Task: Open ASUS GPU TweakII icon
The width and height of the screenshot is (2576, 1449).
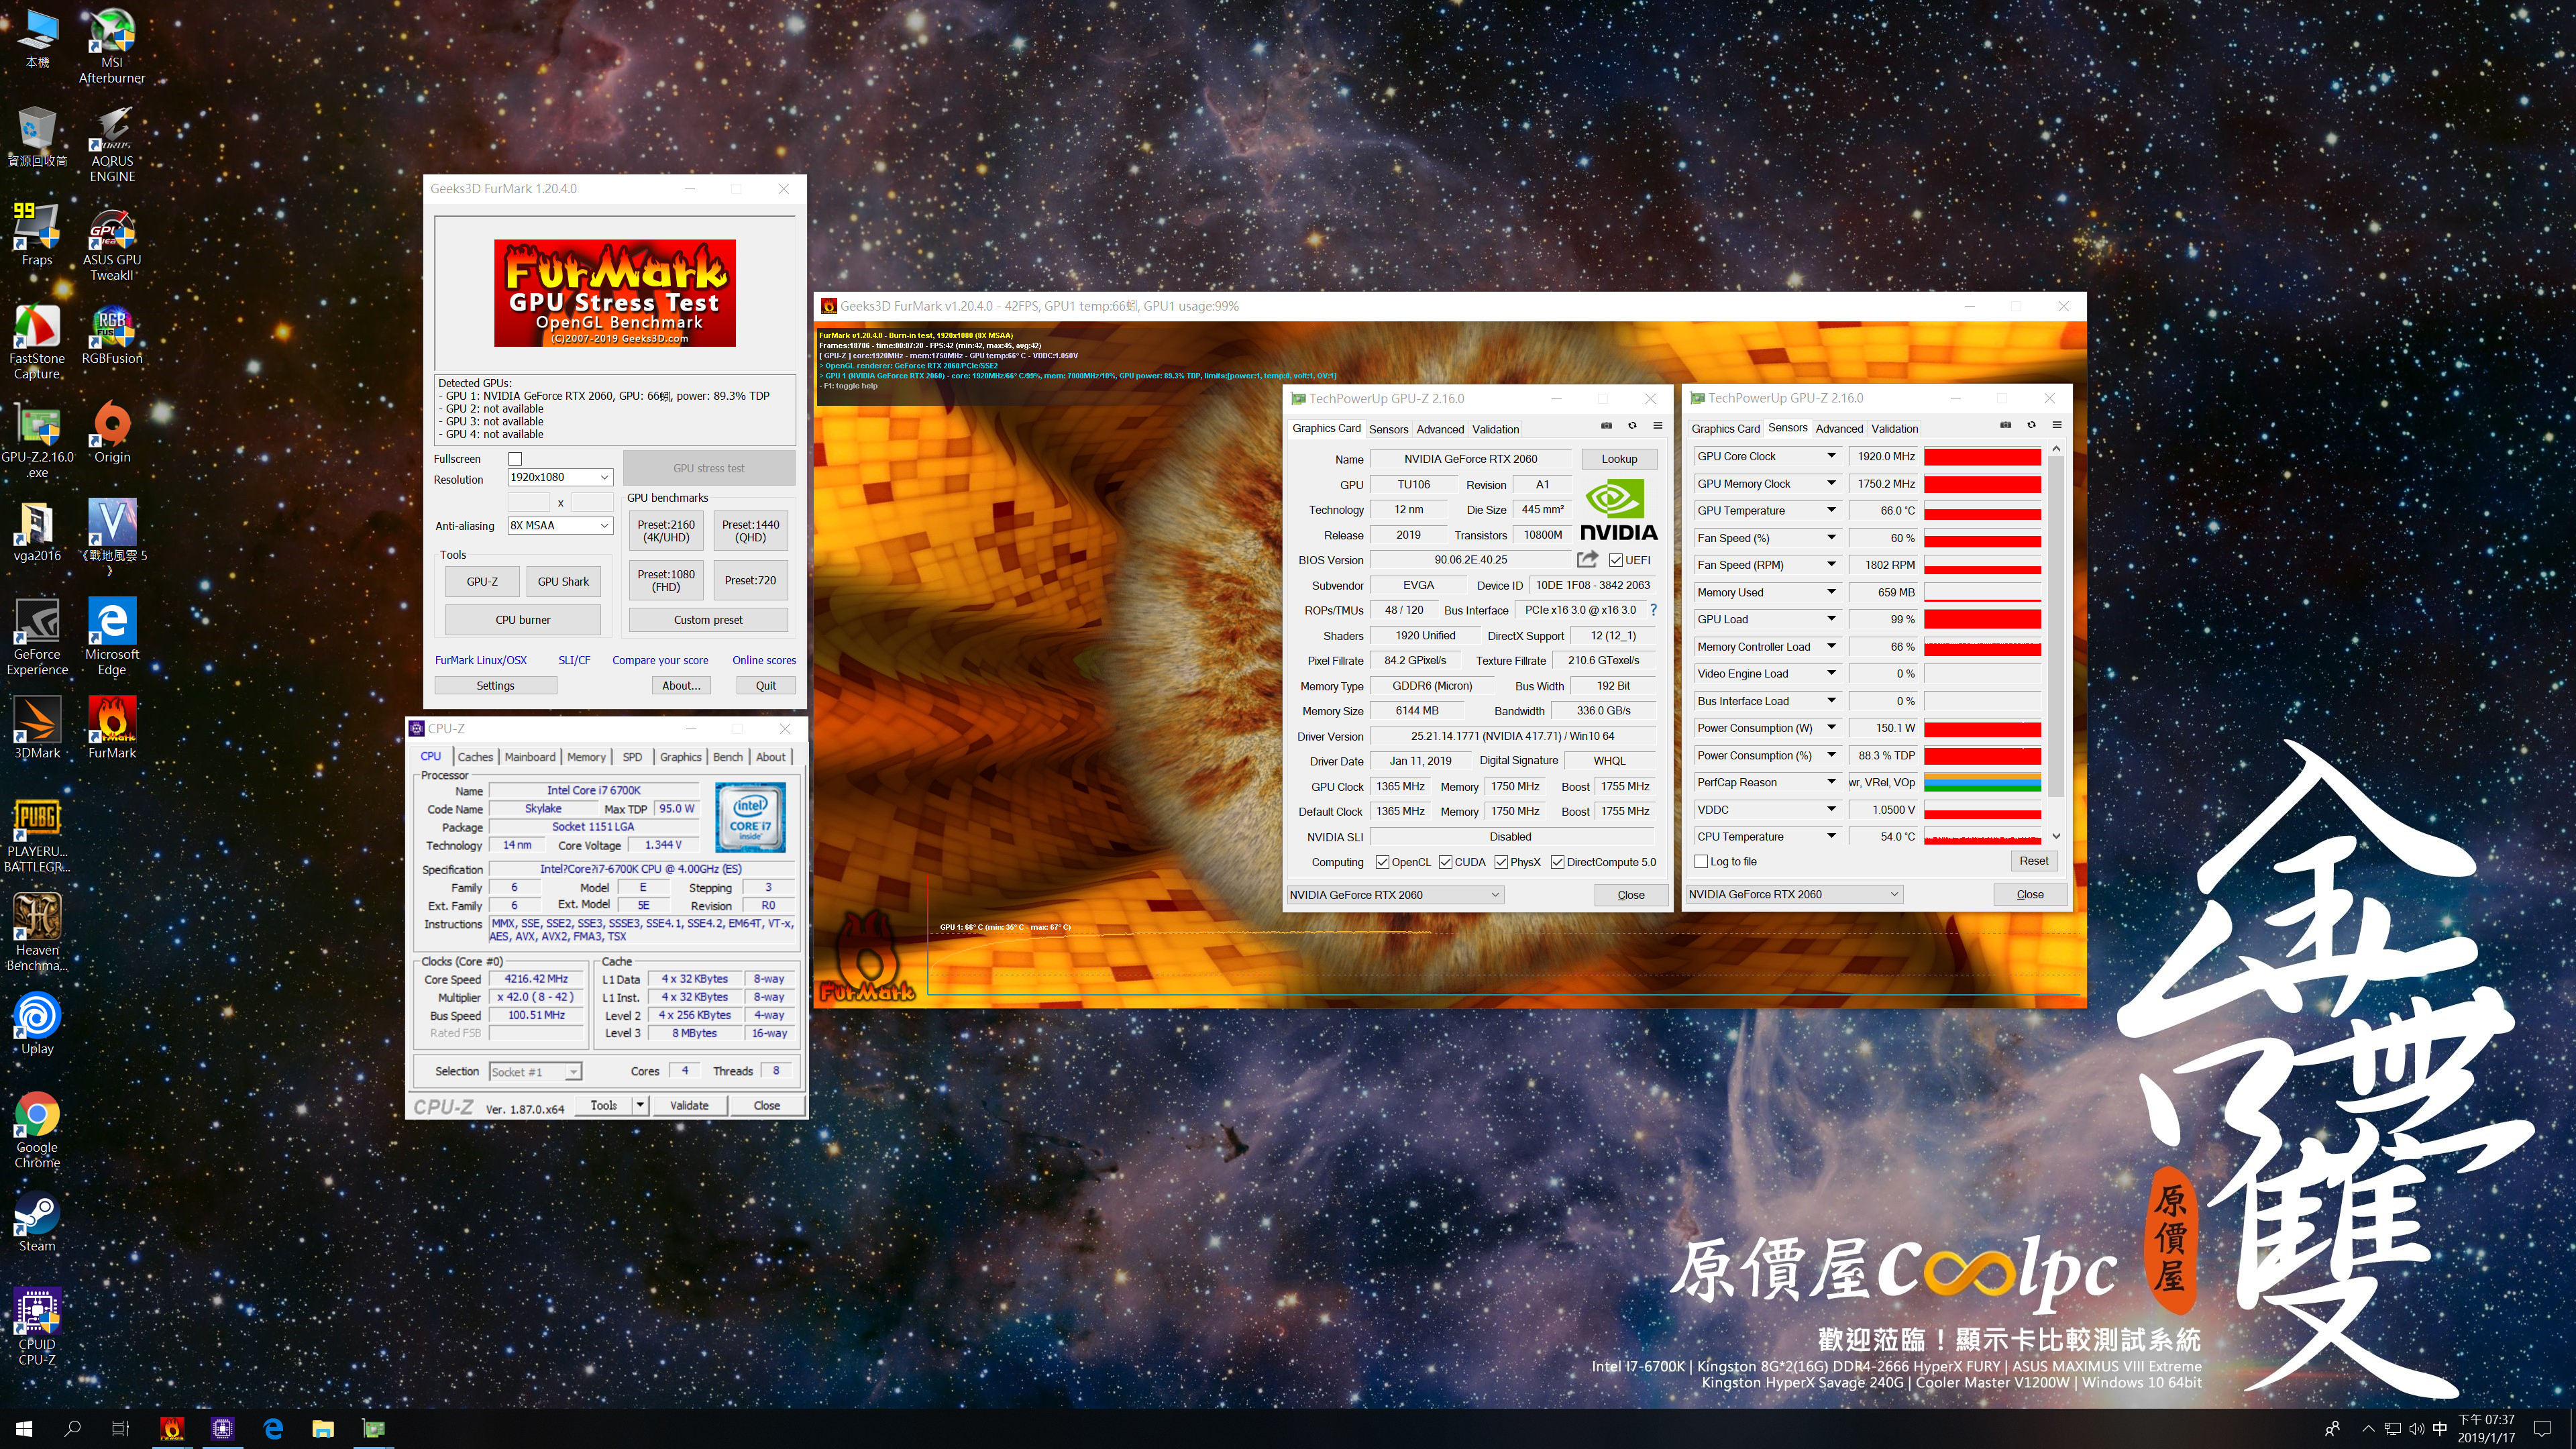Action: point(112,243)
